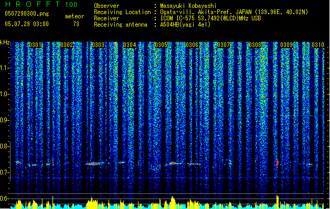Click the ICOM IC-575 receiver text
330x209 pixels.
point(210,18)
